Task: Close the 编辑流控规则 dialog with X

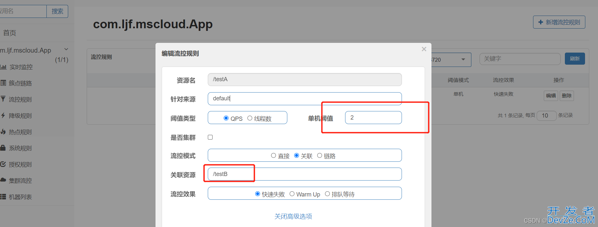Action: (x=424, y=49)
